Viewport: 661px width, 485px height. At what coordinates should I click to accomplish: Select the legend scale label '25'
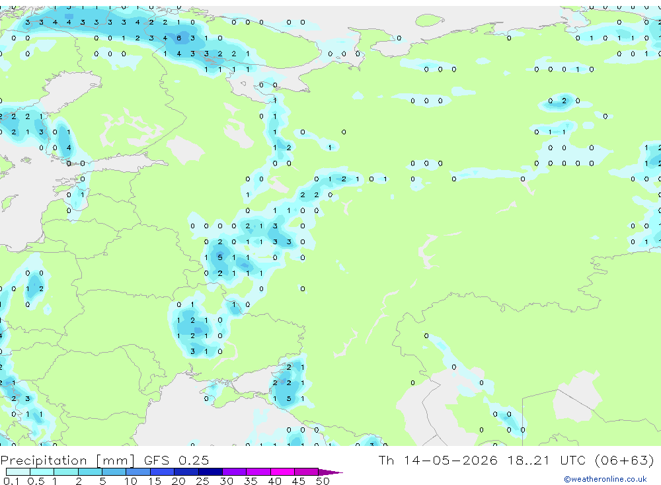click(x=202, y=481)
